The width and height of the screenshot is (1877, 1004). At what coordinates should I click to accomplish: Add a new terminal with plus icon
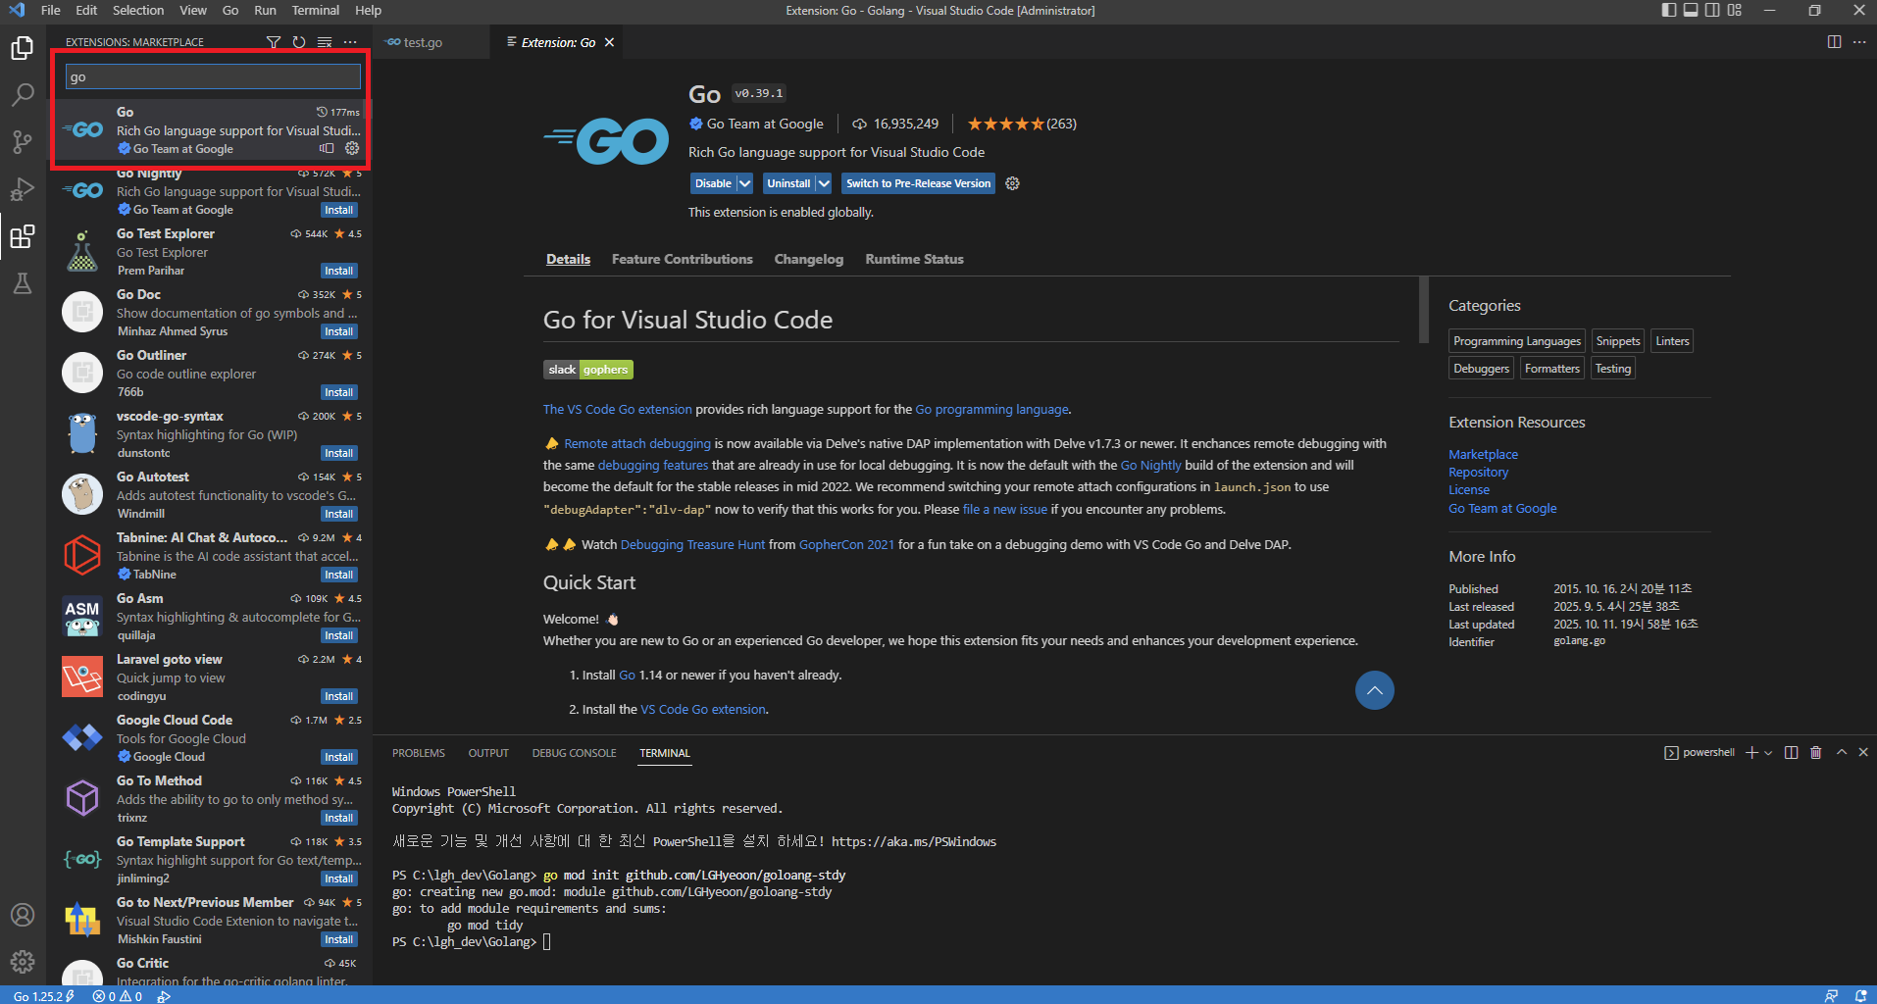coord(1751,753)
